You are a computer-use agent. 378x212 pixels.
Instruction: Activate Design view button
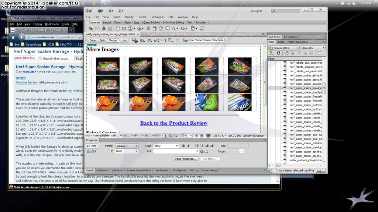[x=113, y=40]
